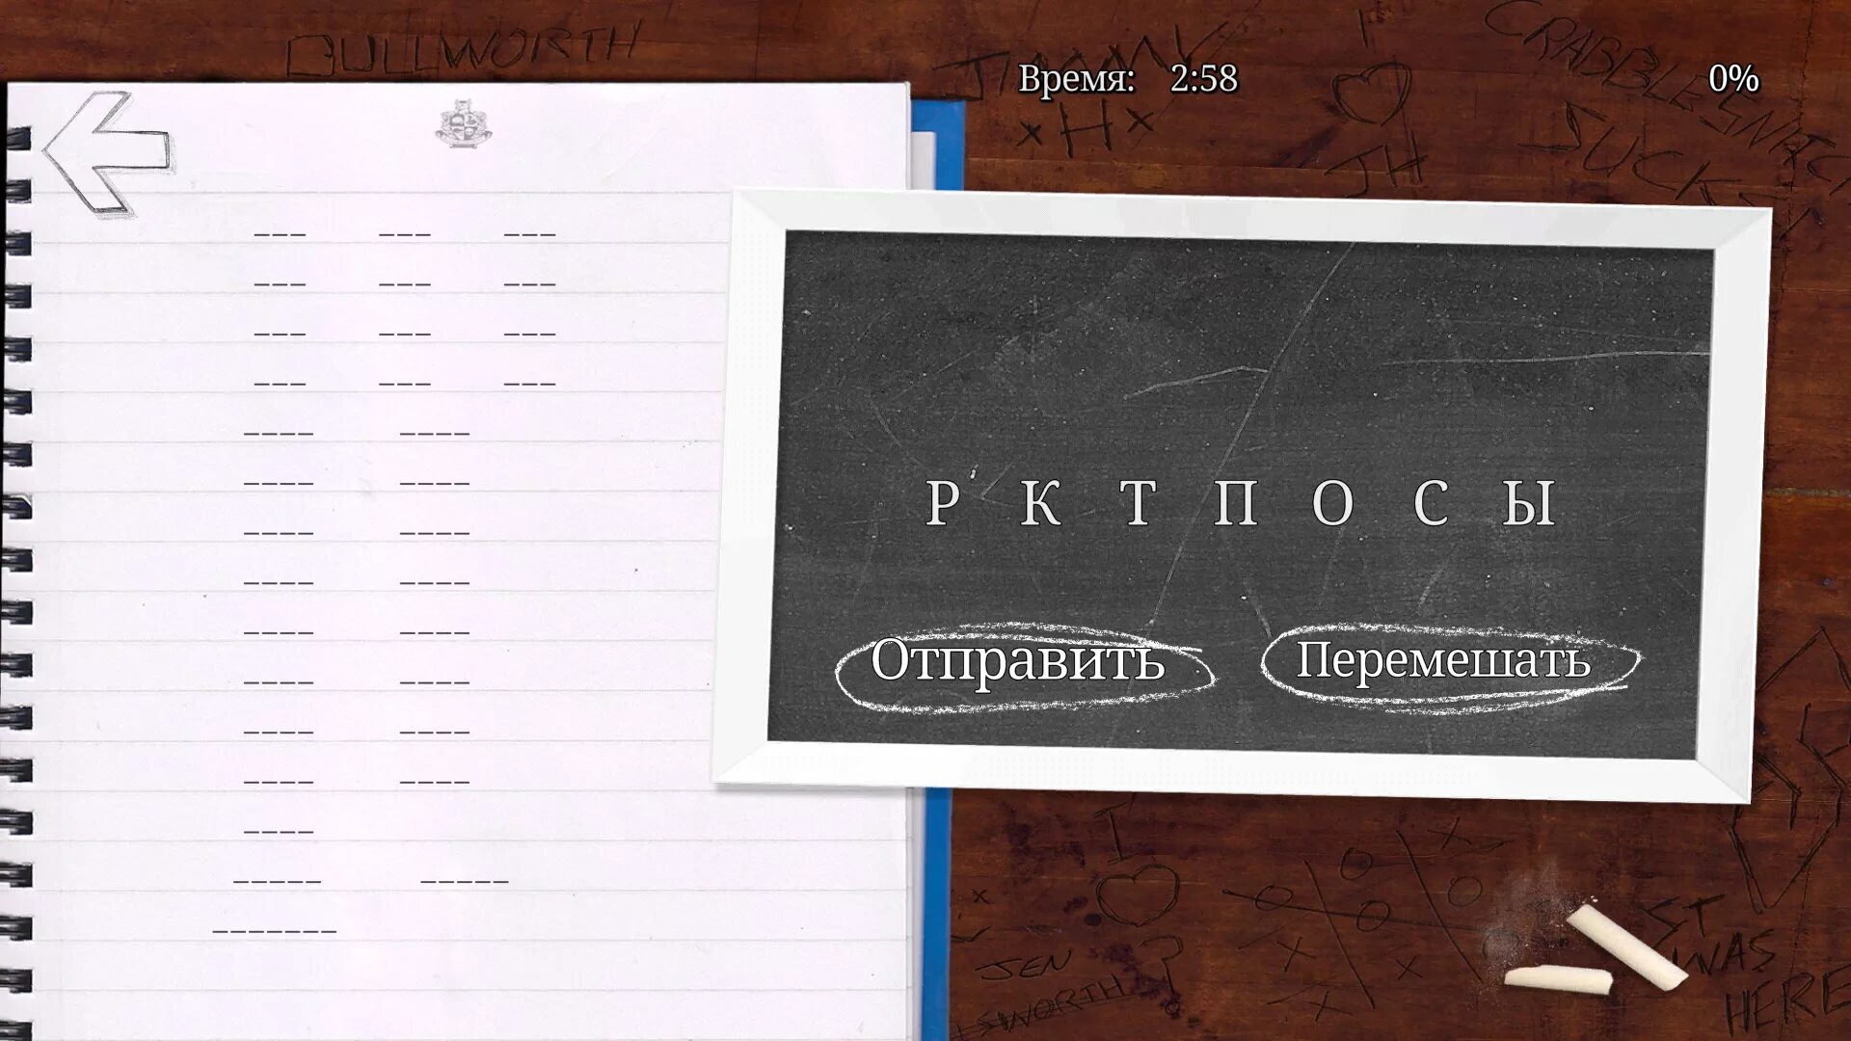This screenshot has width=1851, height=1041.
Task: Choose the letter Ы on chalkboard
Action: point(1530,503)
